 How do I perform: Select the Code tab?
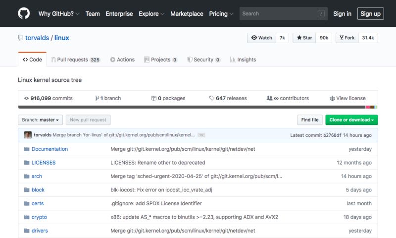pos(32,59)
